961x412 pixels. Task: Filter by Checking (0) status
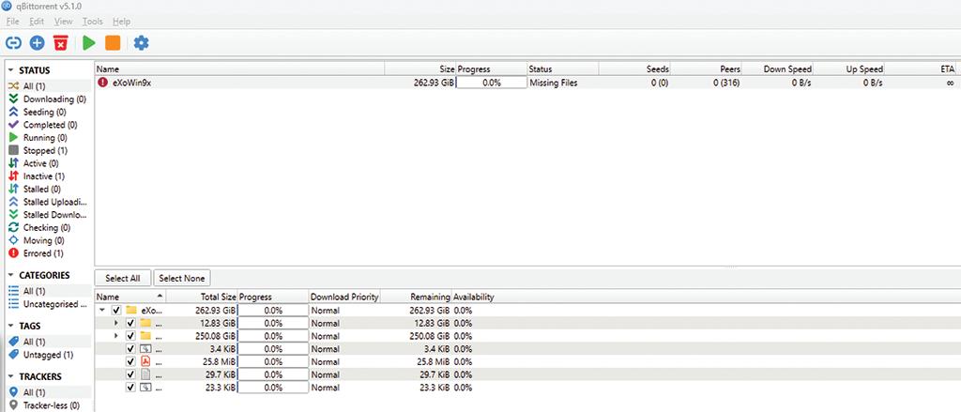click(x=49, y=227)
